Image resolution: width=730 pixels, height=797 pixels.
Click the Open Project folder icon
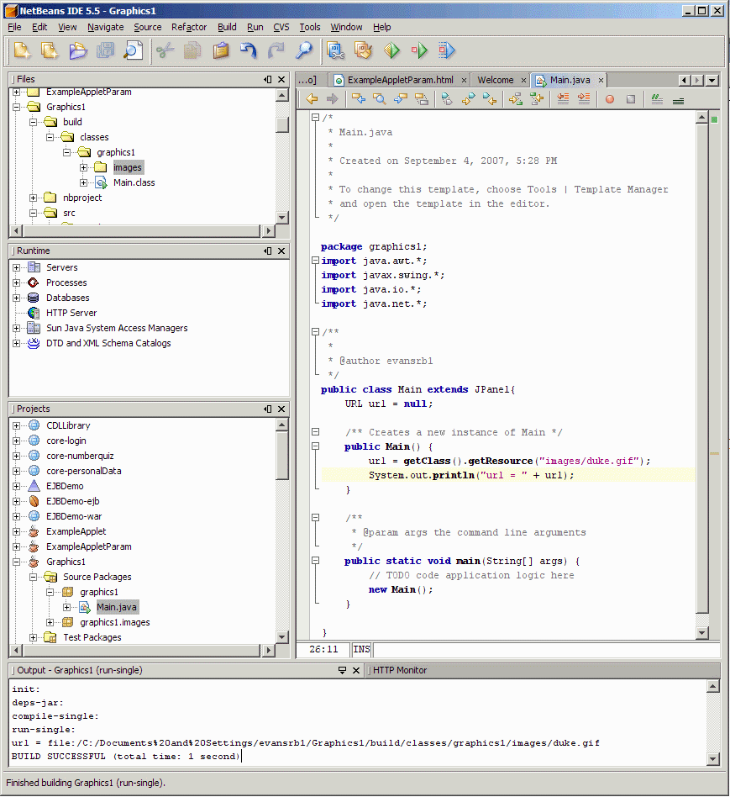click(78, 50)
